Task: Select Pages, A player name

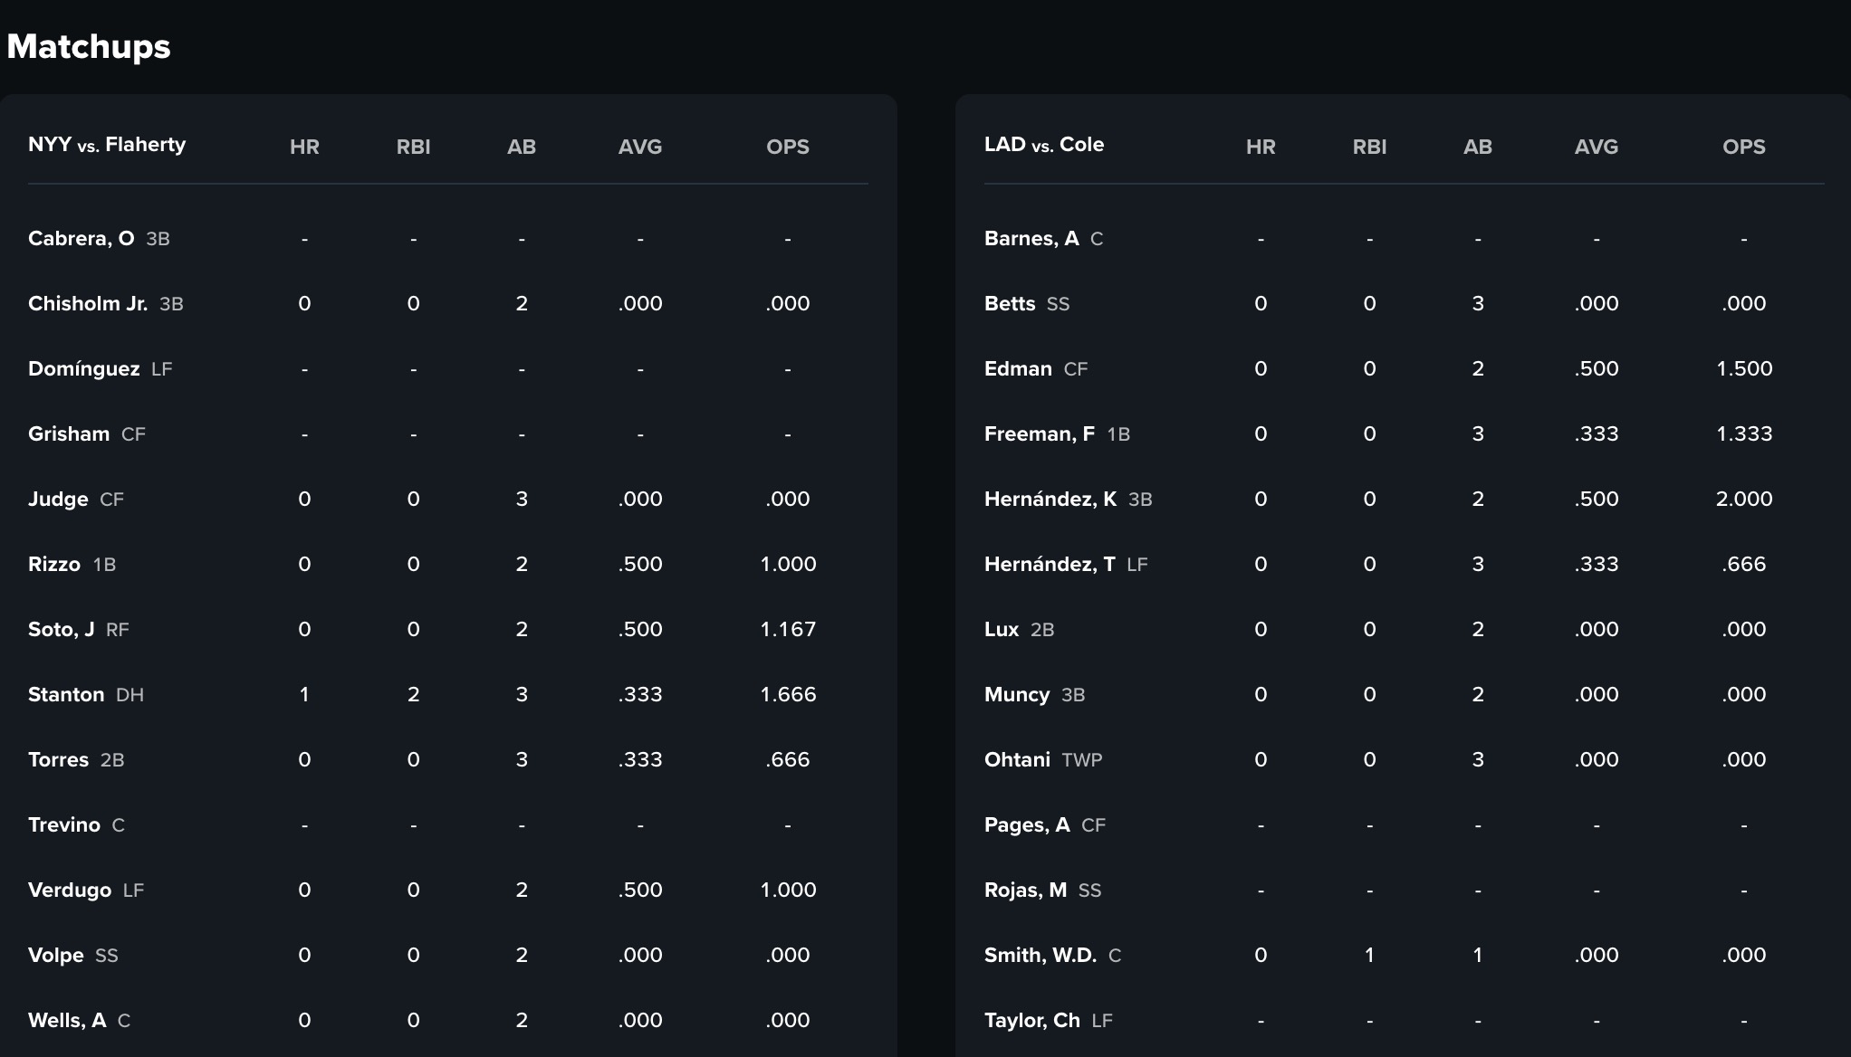Action: (x=1027, y=824)
